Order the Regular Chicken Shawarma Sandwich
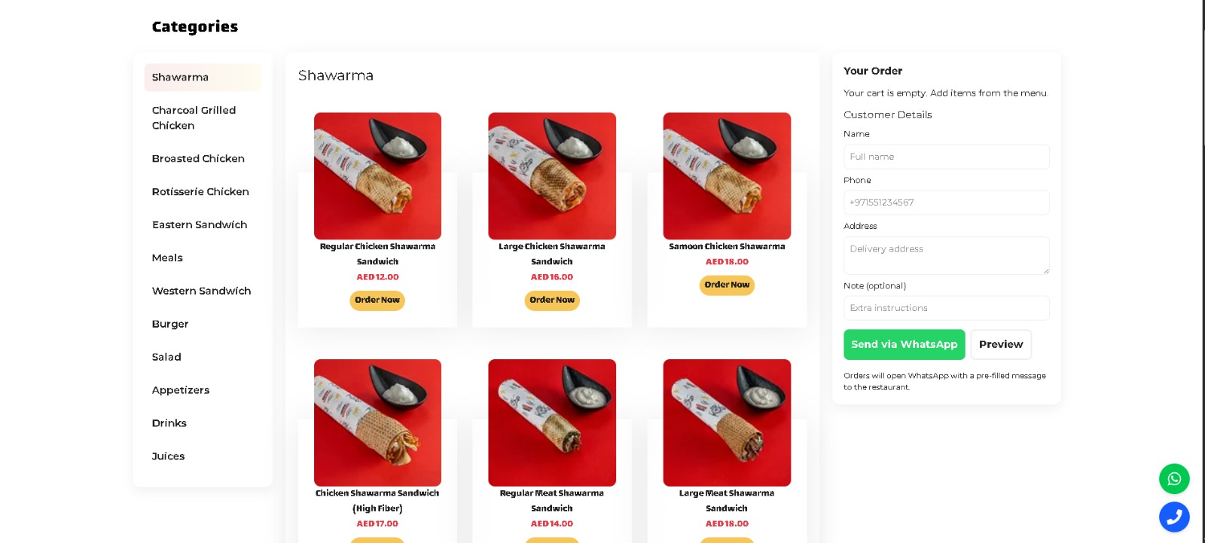Screen dimensions: 1205x543 (377, 300)
